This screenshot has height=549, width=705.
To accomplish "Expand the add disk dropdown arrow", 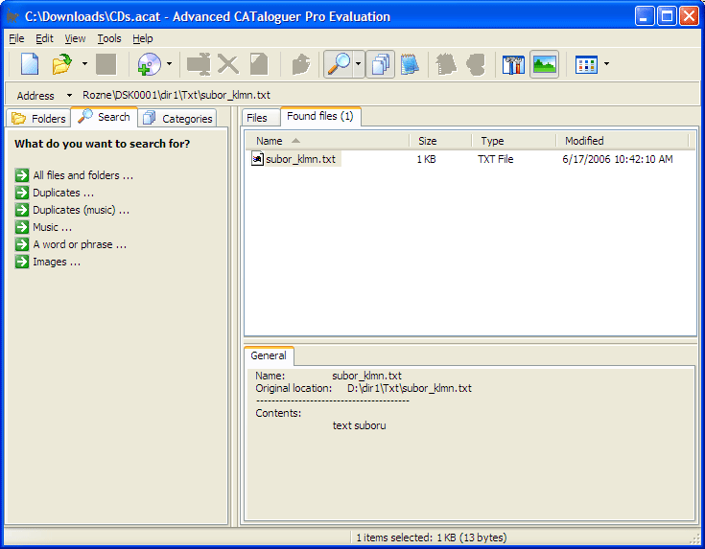I will pyautogui.click(x=169, y=64).
